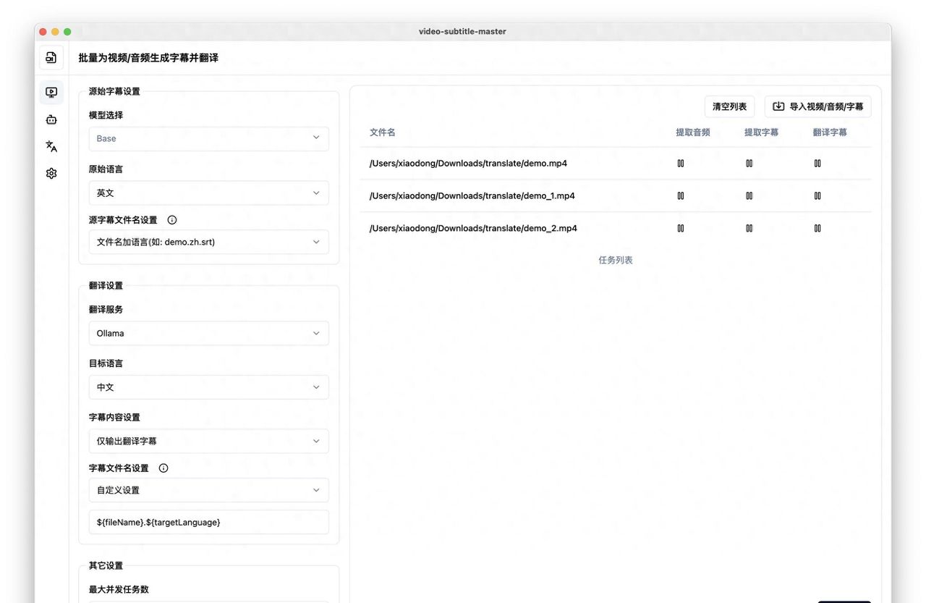Click the 源始字幕设置 section title
926x603 pixels.
coord(114,91)
